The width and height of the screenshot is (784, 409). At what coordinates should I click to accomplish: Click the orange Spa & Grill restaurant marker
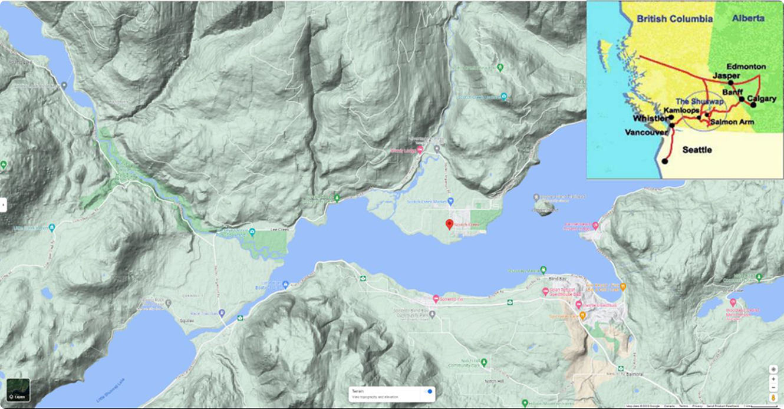623,286
